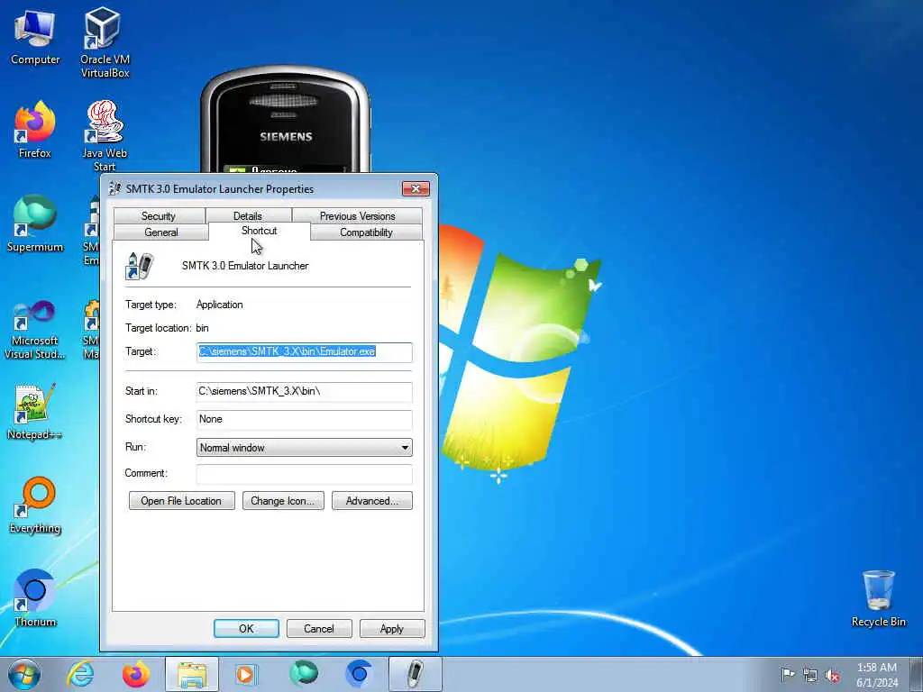Cancel the properties dialog

click(x=319, y=628)
